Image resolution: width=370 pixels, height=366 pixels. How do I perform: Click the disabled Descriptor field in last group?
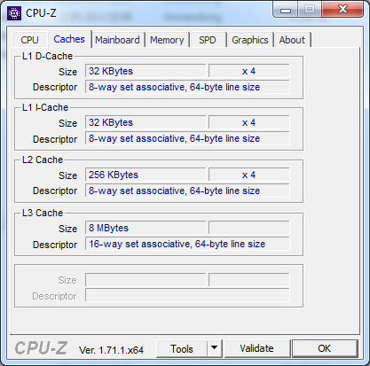[187, 296]
